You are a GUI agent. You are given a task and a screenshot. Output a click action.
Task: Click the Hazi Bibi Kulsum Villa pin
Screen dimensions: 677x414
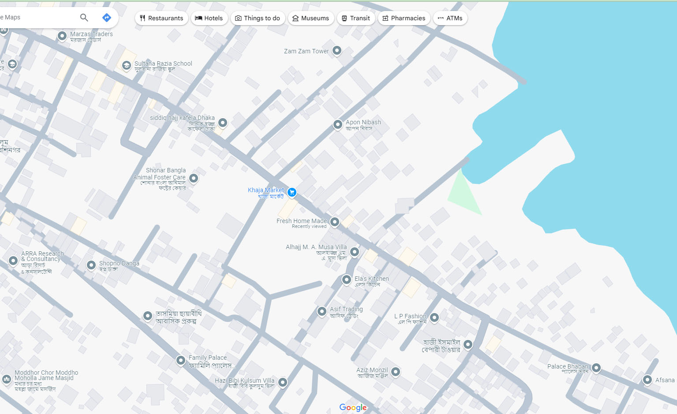283,382
